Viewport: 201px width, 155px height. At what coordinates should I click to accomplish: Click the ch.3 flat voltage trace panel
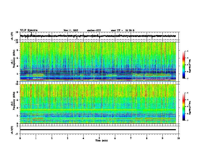pos(100,130)
